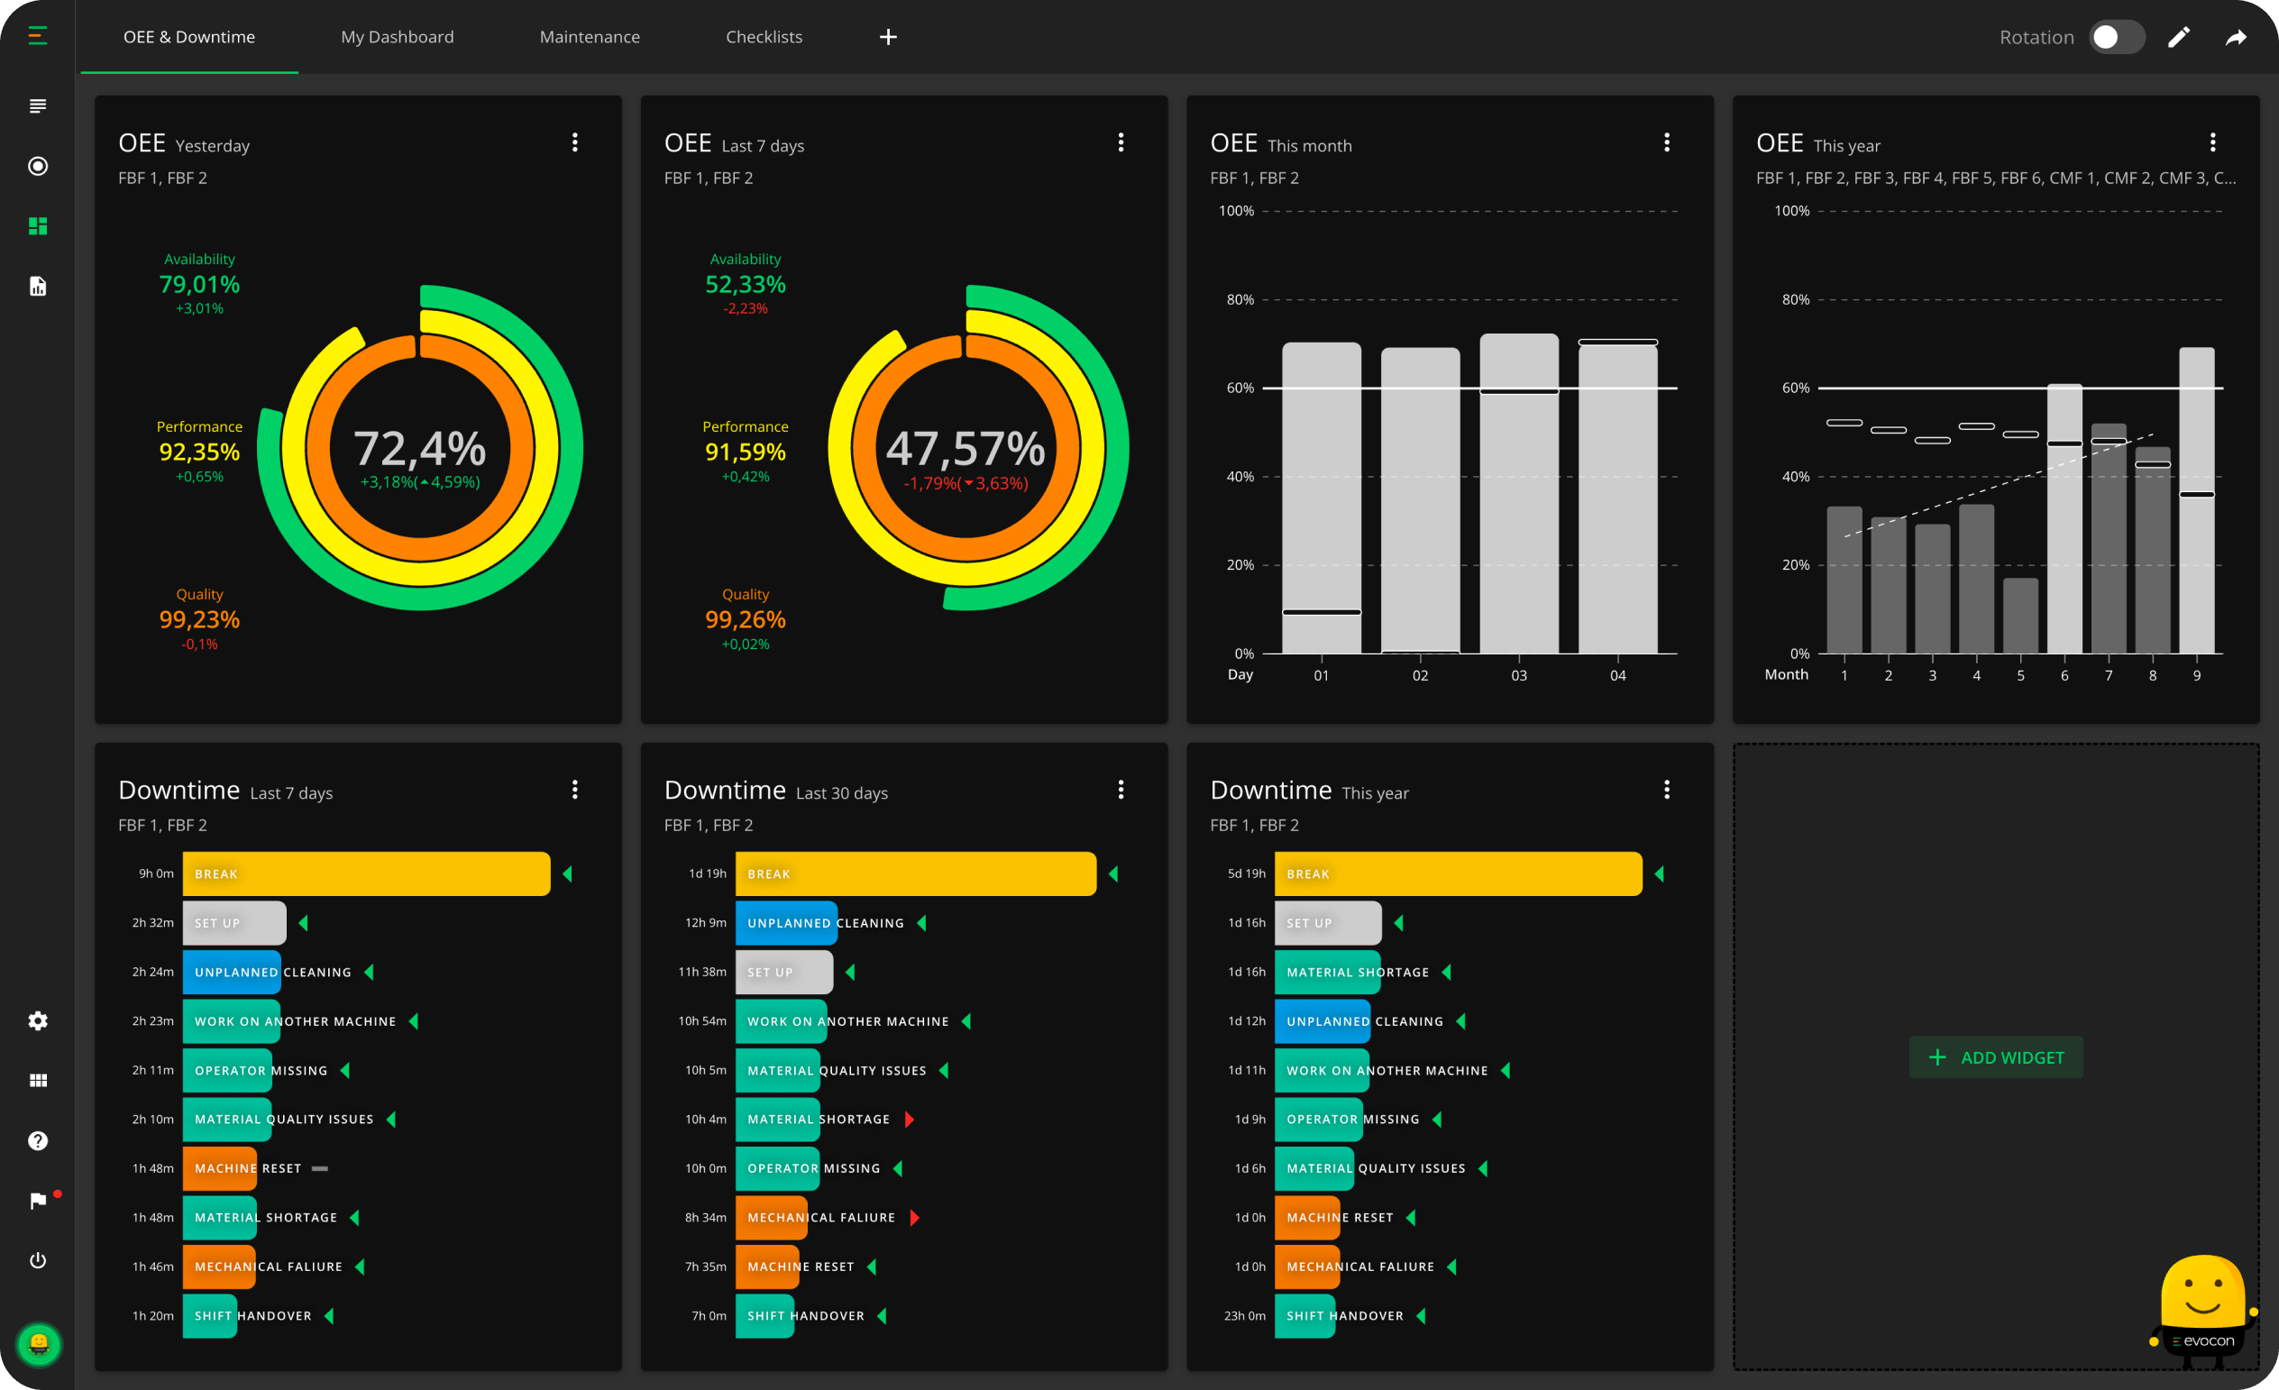Screen dimensions: 2279x1390
Task: Add a new dashboard tab with plus icon
Action: coord(888,37)
